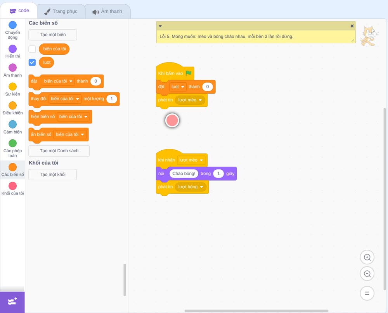Zoom out of the workspace
This screenshot has height=313, width=388.
click(367, 274)
